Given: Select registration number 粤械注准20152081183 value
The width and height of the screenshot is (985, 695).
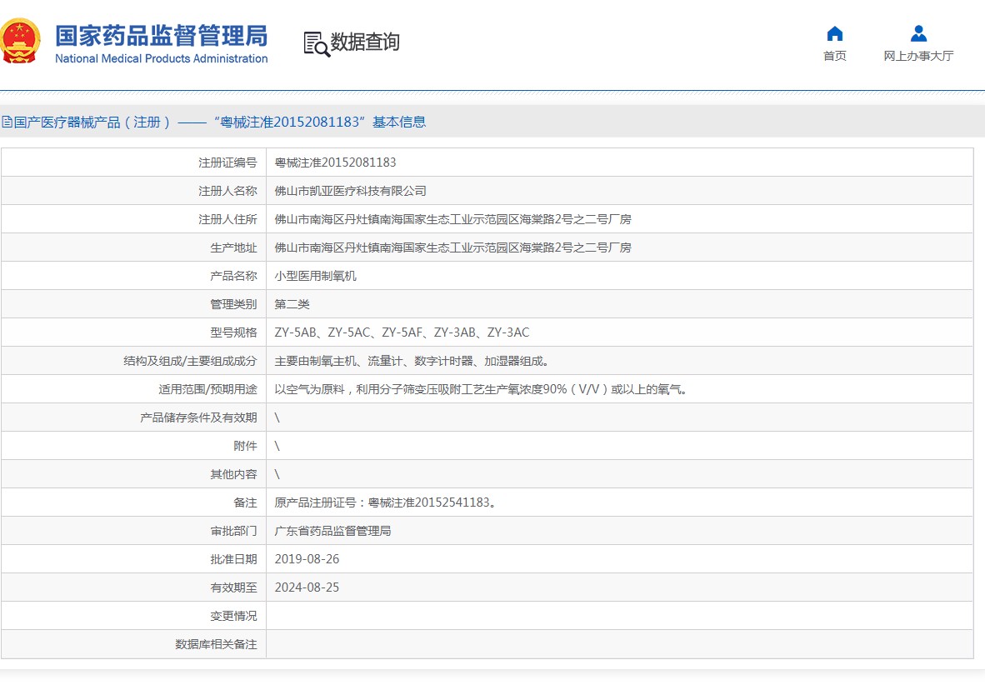Looking at the screenshot, I should tap(335, 162).
